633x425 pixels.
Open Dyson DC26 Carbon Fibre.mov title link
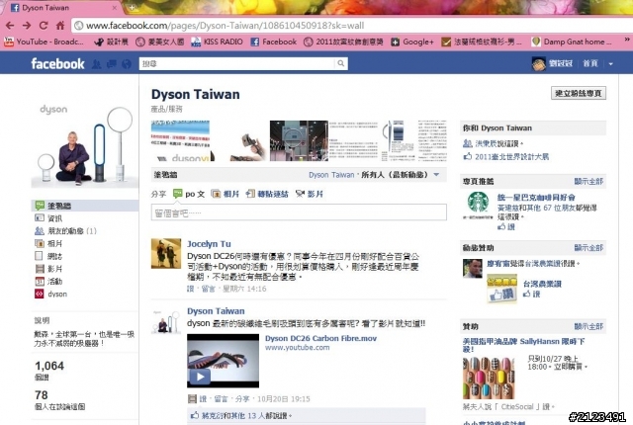320,338
